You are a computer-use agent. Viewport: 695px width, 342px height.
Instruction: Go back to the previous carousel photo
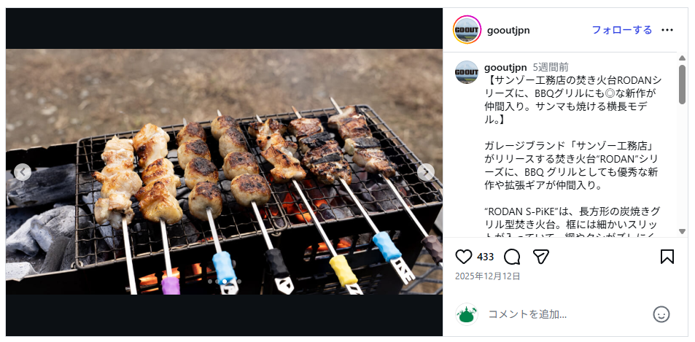[x=23, y=172]
